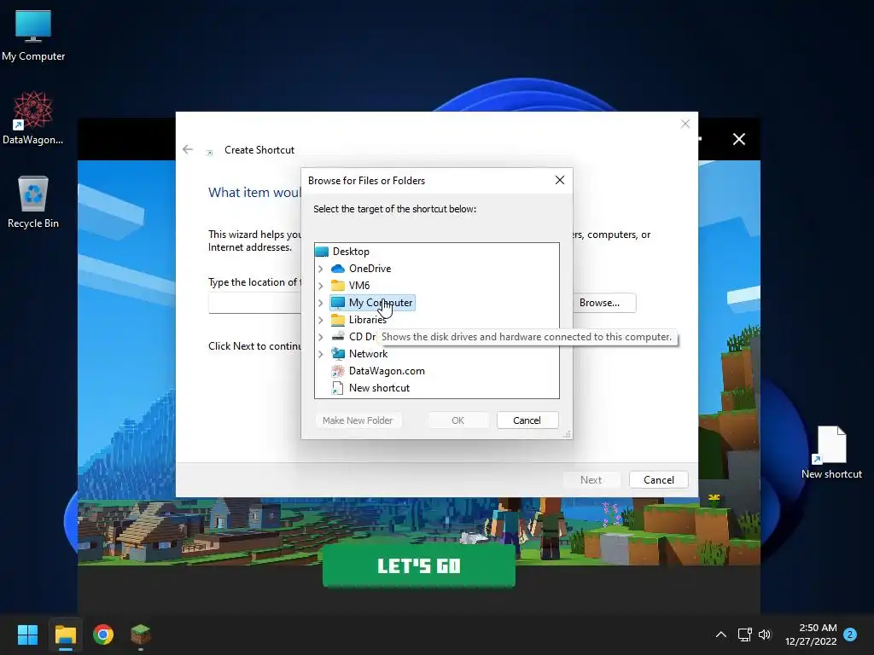Show hidden system tray icons
Image resolution: width=874 pixels, height=655 pixels.
720,635
